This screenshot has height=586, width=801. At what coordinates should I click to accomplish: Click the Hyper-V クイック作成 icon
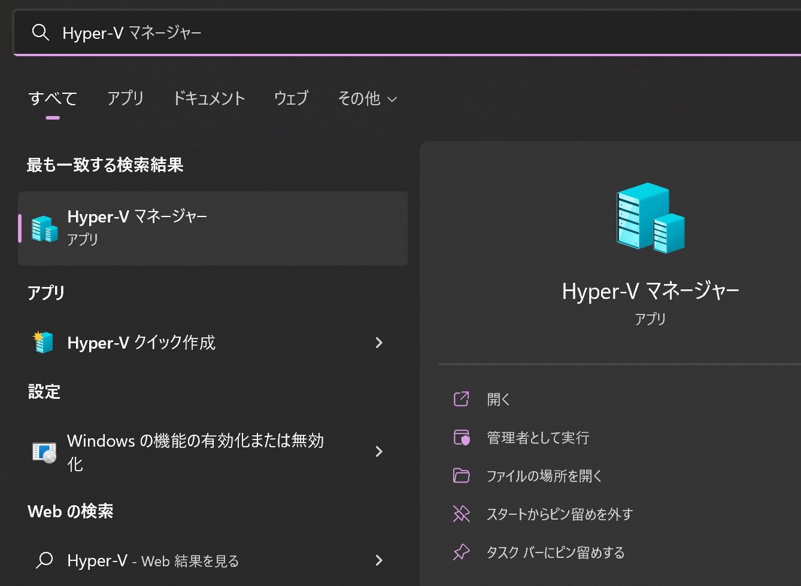44,342
